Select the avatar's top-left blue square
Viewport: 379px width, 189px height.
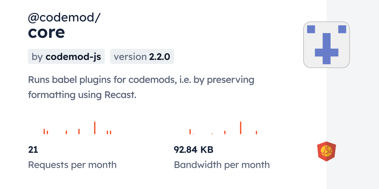[x=311, y=29]
